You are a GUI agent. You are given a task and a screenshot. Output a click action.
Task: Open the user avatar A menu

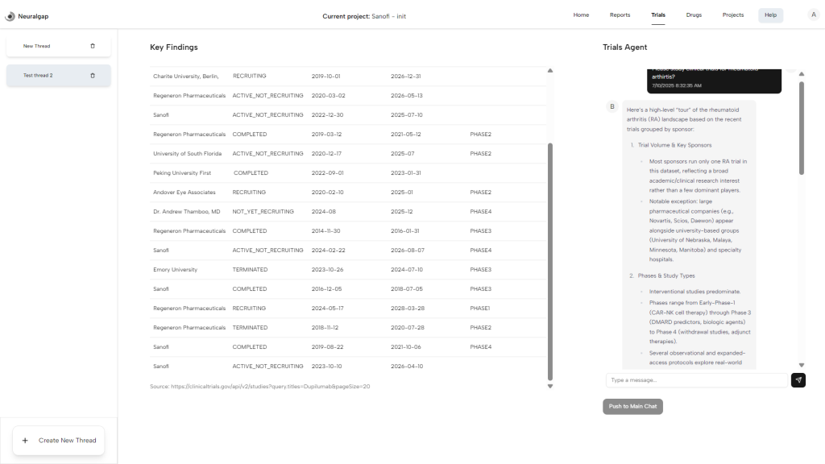pos(814,14)
